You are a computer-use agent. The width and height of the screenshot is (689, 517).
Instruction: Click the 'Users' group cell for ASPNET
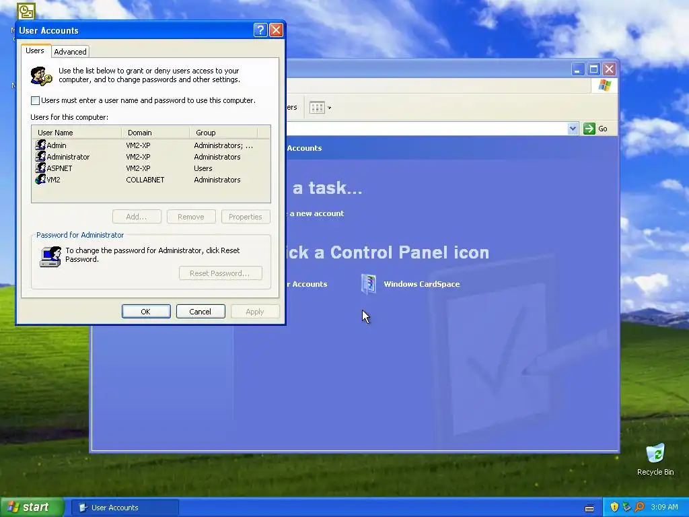click(203, 168)
